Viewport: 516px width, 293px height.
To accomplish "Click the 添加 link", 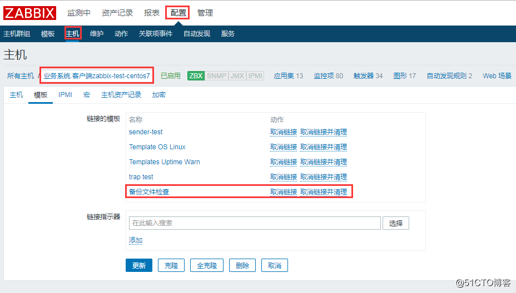I will (136, 240).
